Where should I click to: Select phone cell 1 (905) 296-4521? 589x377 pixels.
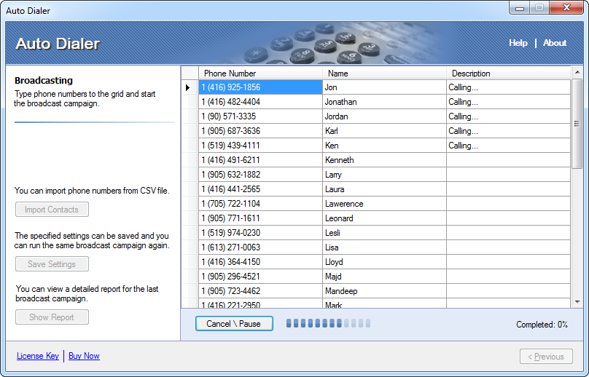click(x=260, y=277)
